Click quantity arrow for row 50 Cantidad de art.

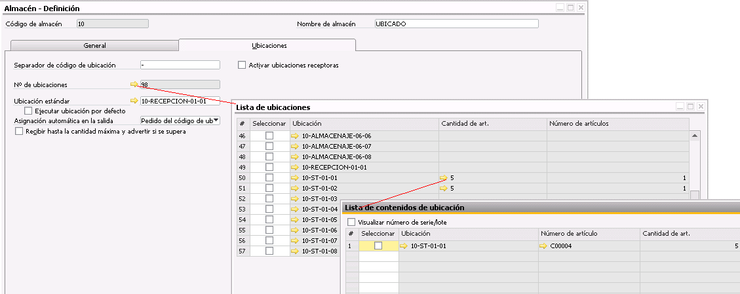(x=444, y=177)
